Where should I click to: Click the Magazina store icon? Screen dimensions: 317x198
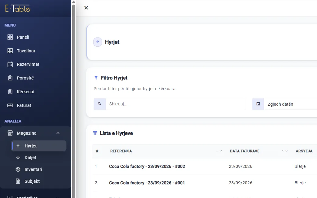[x=10, y=133]
